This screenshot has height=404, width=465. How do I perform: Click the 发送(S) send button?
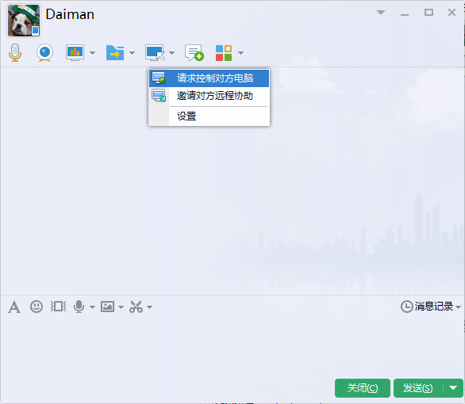coord(418,387)
